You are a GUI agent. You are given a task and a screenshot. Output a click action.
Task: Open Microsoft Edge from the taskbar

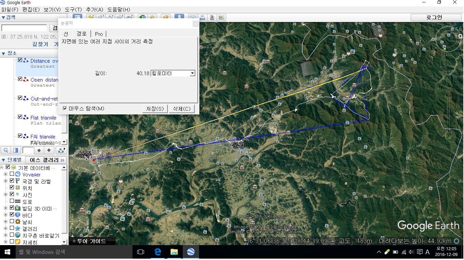tap(158, 252)
